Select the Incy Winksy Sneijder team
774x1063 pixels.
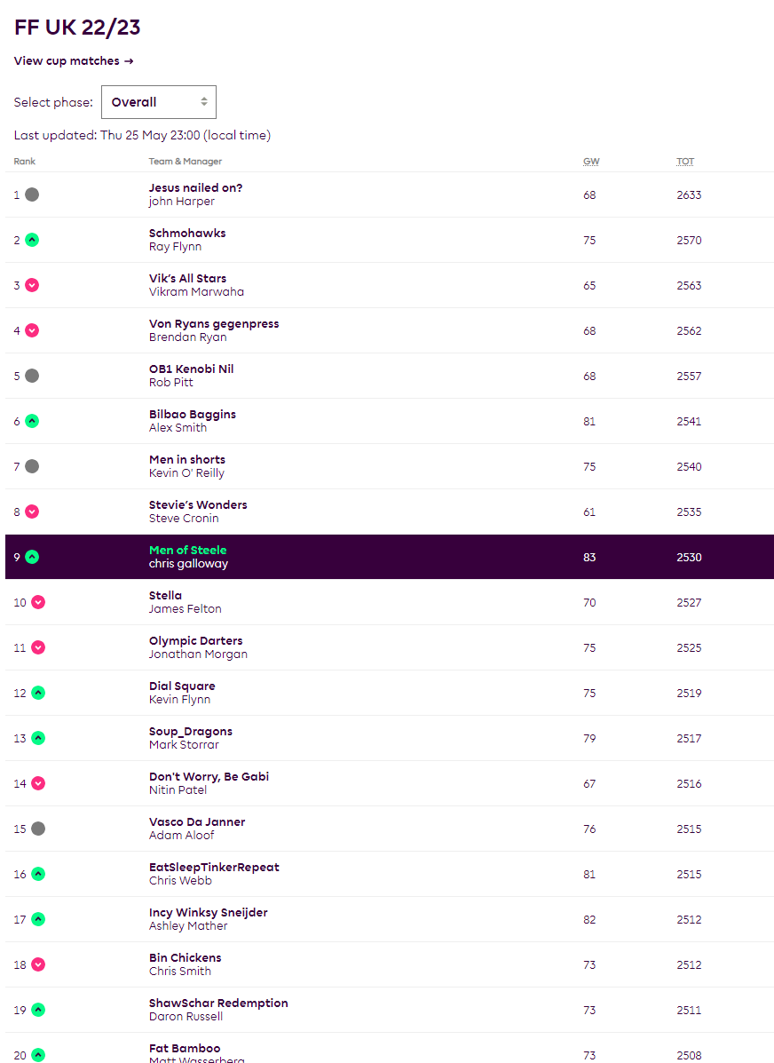click(x=208, y=913)
